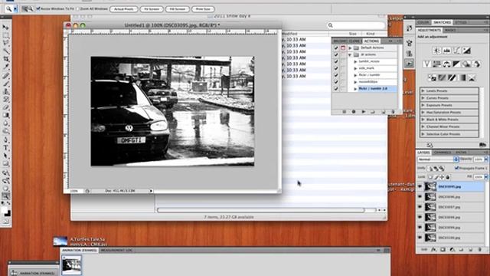Expand the Default Actions set
The height and width of the screenshot is (276, 490).
pos(351,48)
